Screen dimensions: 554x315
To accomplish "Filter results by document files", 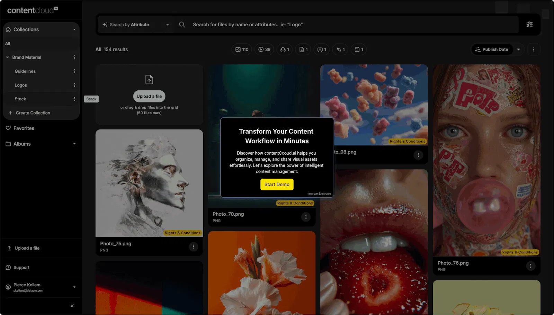I will (303, 49).
